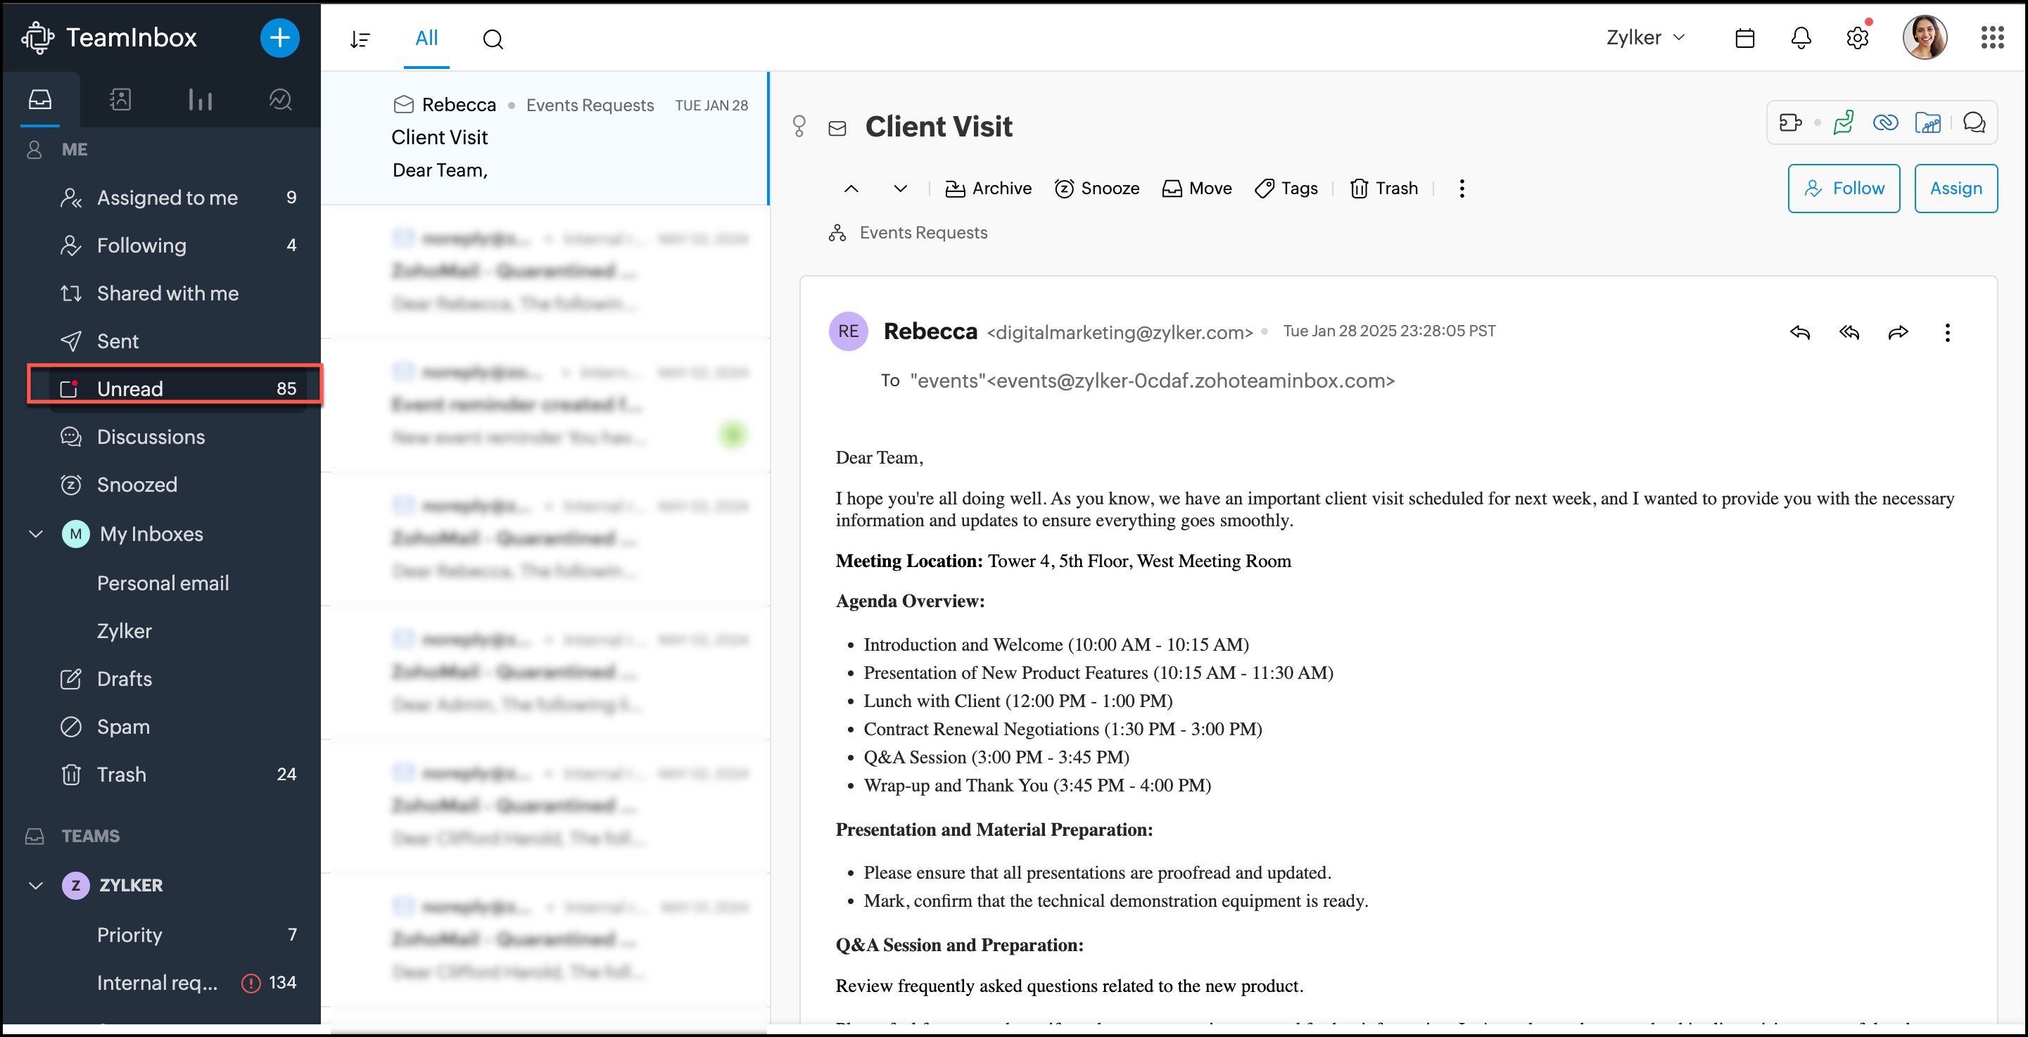The image size is (2028, 1037).
Task: Select the All tab
Action: [x=426, y=38]
